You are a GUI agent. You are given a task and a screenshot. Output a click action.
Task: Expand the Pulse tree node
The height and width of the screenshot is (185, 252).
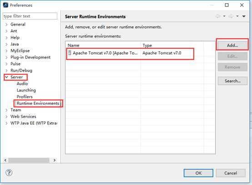(x=6, y=64)
